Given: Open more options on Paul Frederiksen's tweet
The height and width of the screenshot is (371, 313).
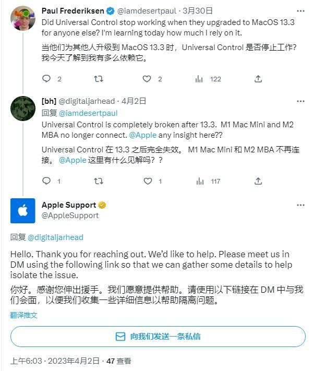Looking at the screenshot, I should 300,11.
